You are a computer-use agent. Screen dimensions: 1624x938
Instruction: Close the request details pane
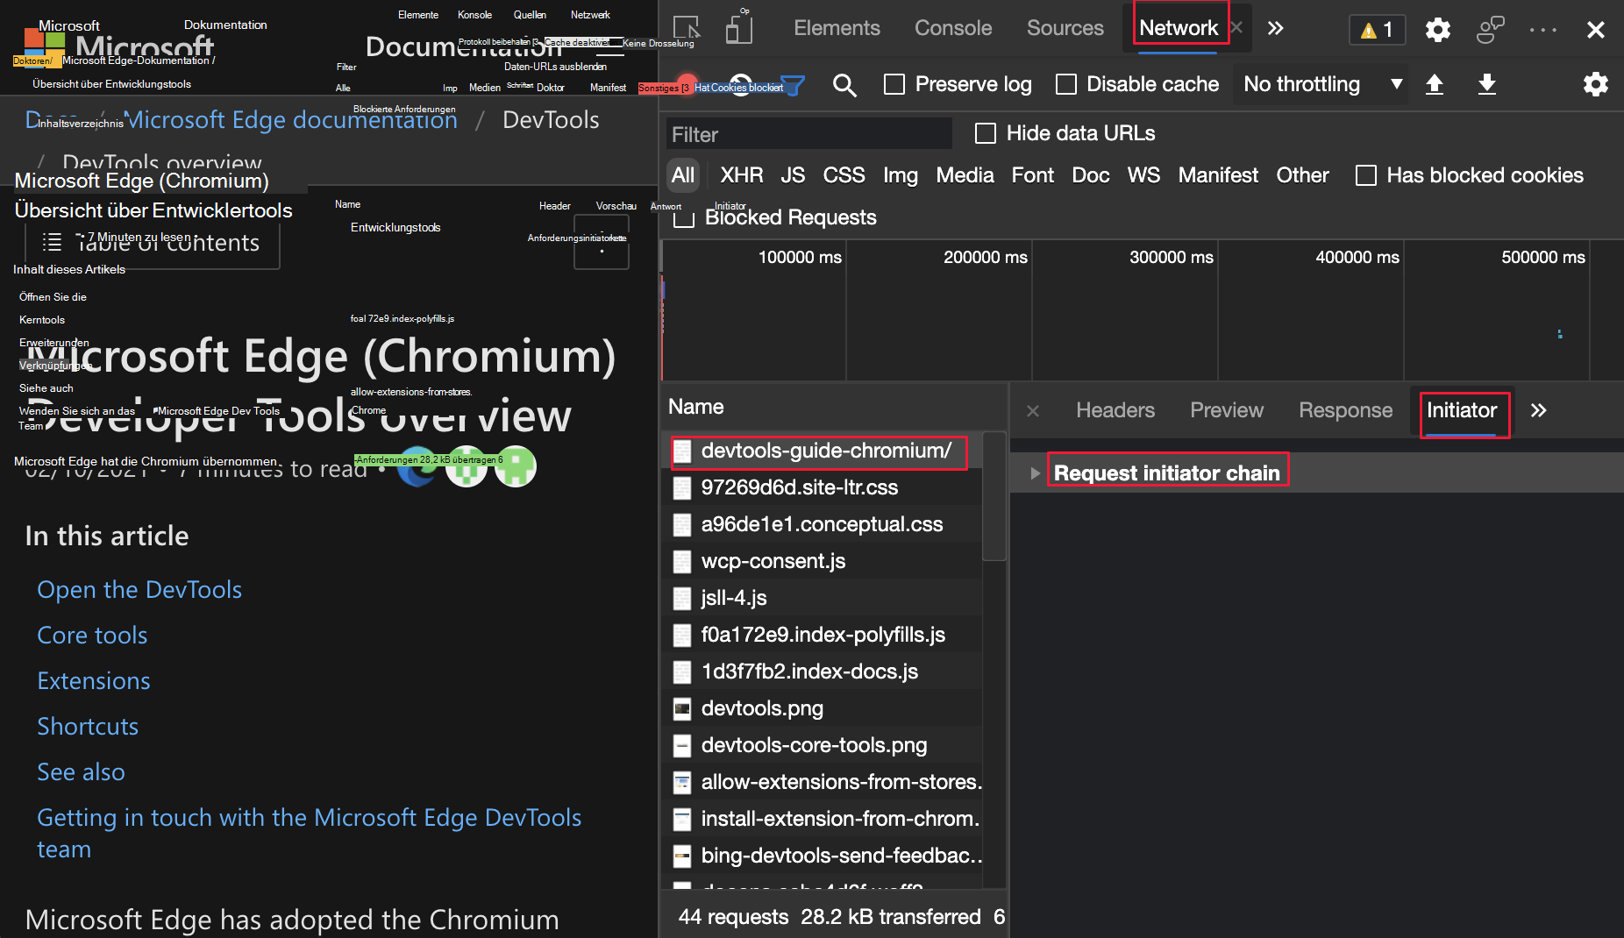[x=1033, y=410]
